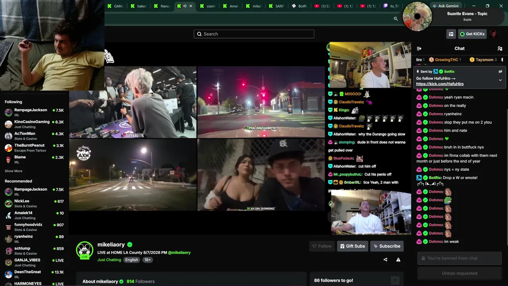Switch to the baked browser tab
The width and height of the screenshot is (508, 286).
(x=139, y=6)
